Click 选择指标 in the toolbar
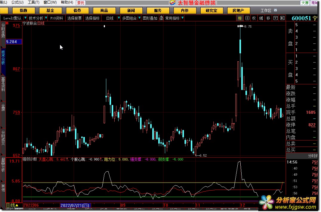The width and height of the screenshot is (321, 212). tap(93, 18)
